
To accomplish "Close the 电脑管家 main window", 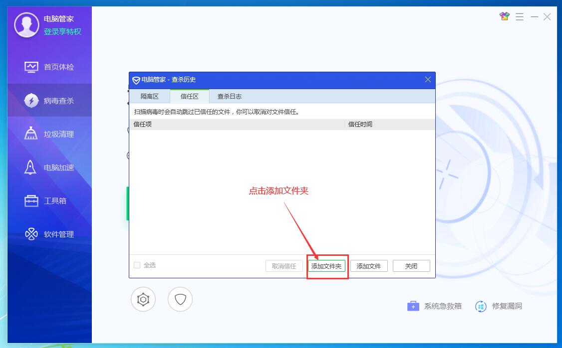I will pos(547,16).
